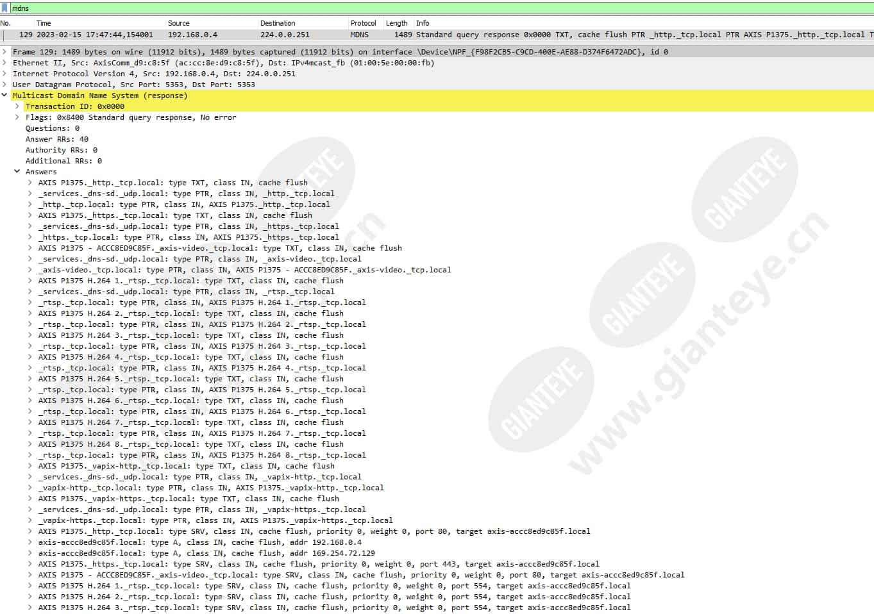Image resolution: width=874 pixels, height=614 pixels.
Task: Expand AXIS P1375._http._tcp.local TXT record
Action: click(x=30, y=183)
